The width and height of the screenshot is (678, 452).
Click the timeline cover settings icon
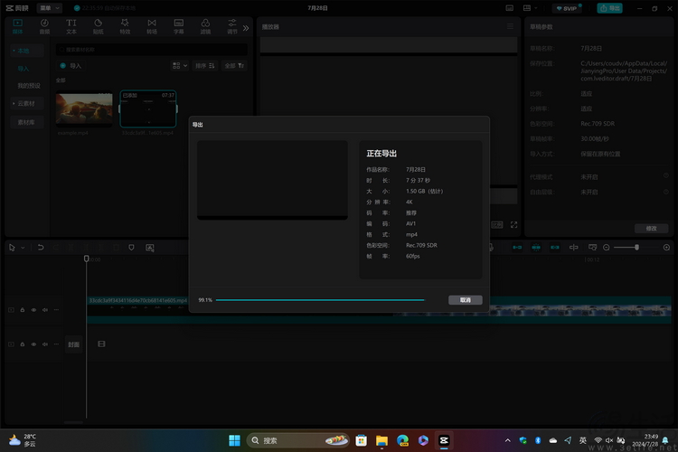(x=592, y=248)
